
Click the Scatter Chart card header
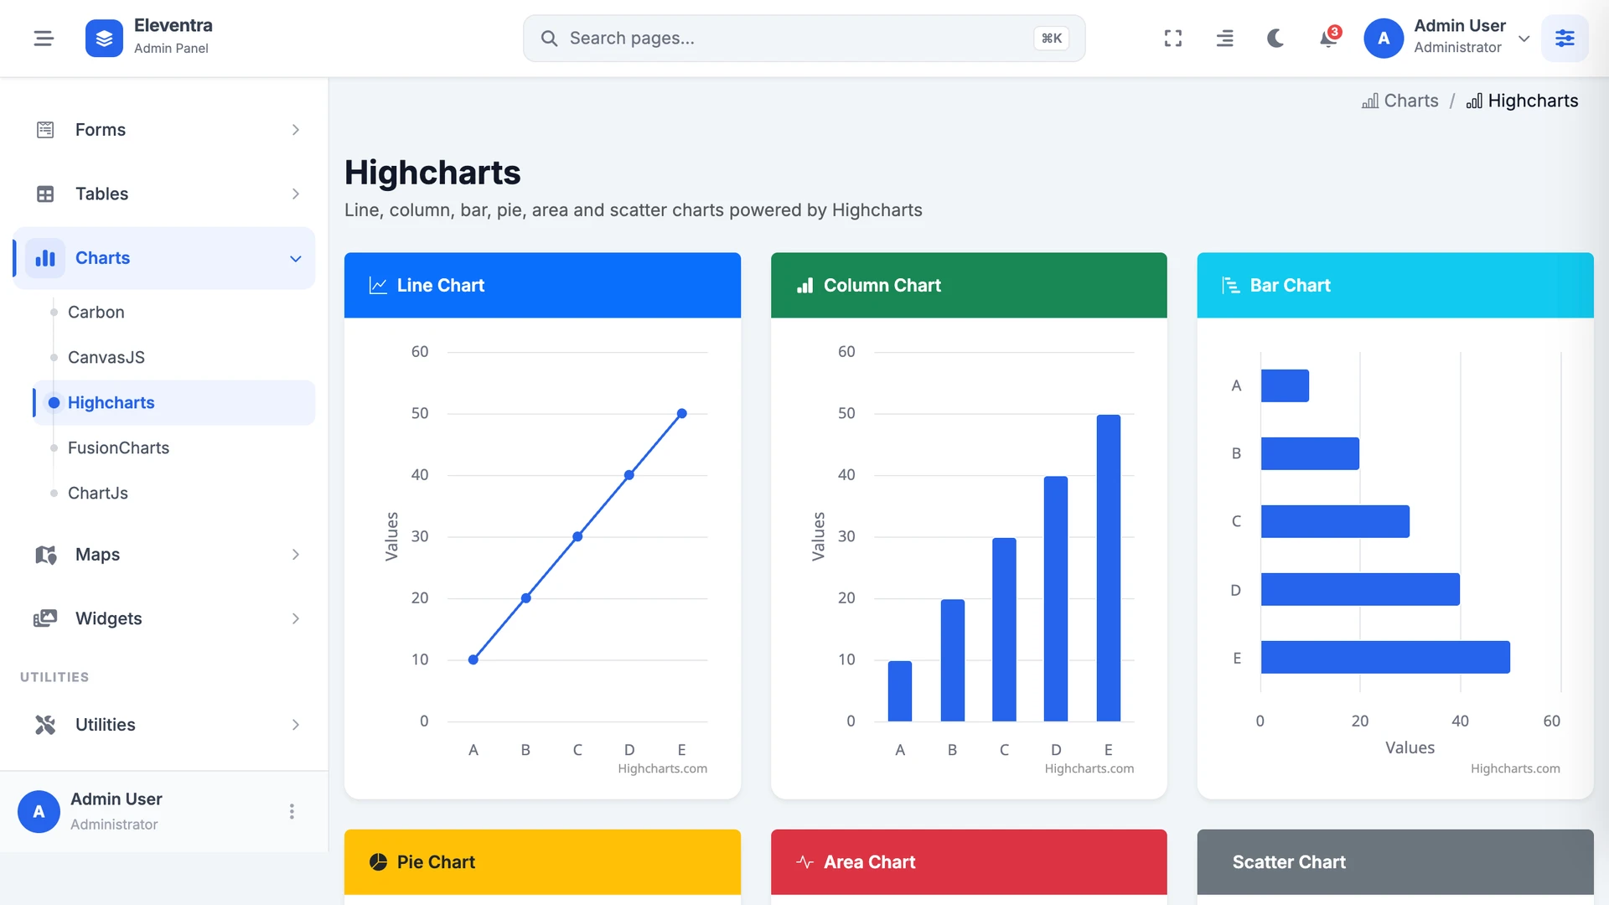click(x=1395, y=862)
